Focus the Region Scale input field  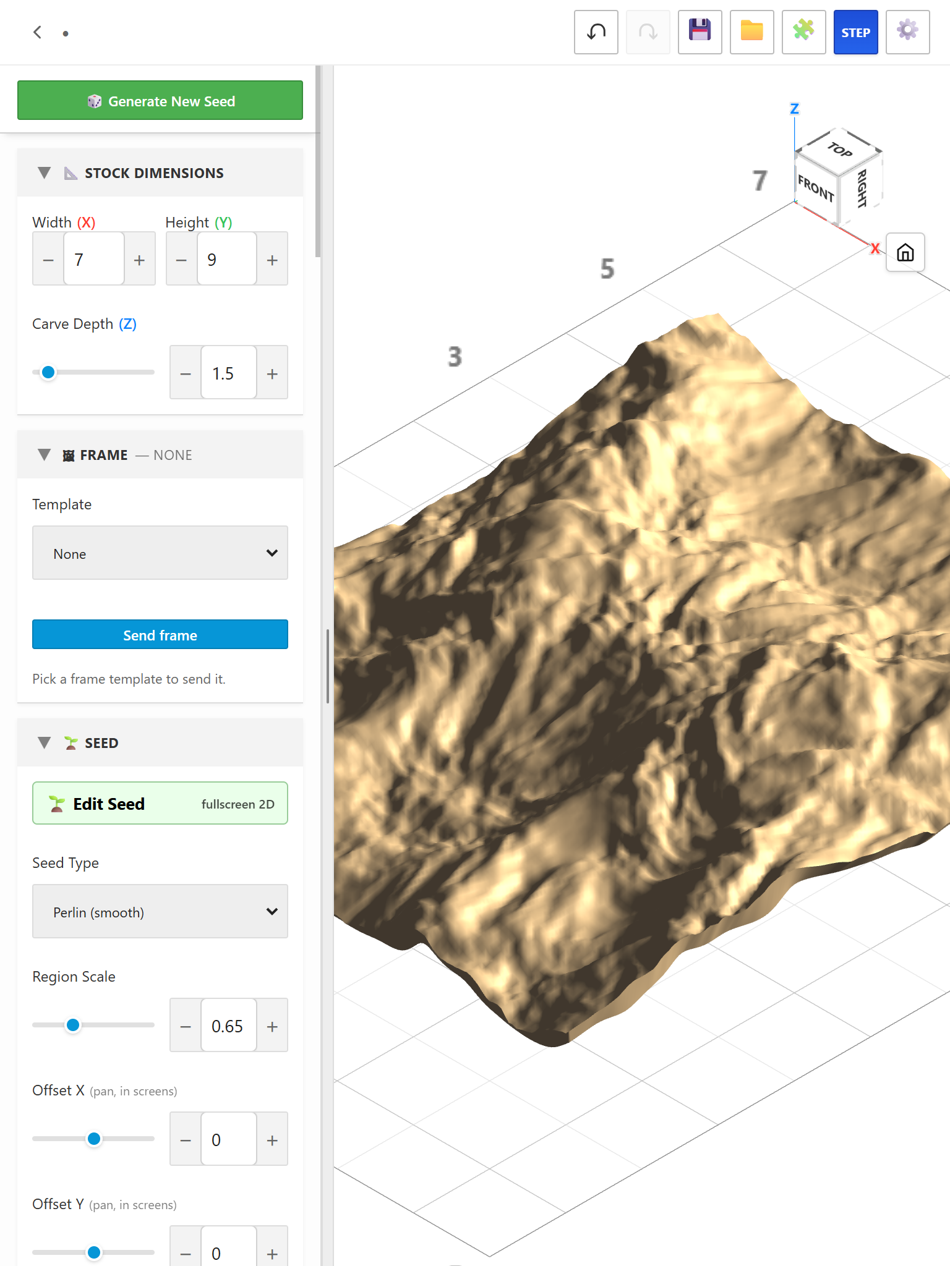pyautogui.click(x=229, y=1026)
